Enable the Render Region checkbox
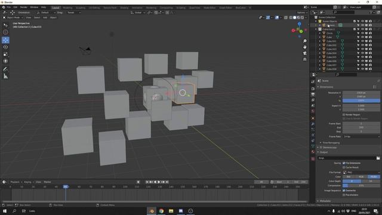This screenshot has height=215, width=382. [x=344, y=115]
